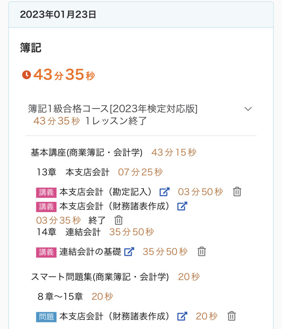Viewport: 282px width, 329px height.
Task: Click the 簿記1級合格コース[2023年検定対応版] course title
Action: coord(113,109)
